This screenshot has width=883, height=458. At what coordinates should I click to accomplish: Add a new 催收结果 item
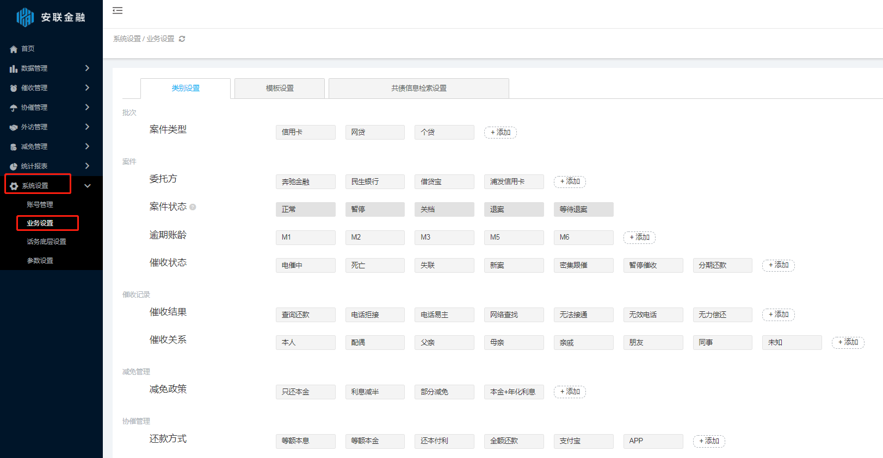[x=779, y=315]
